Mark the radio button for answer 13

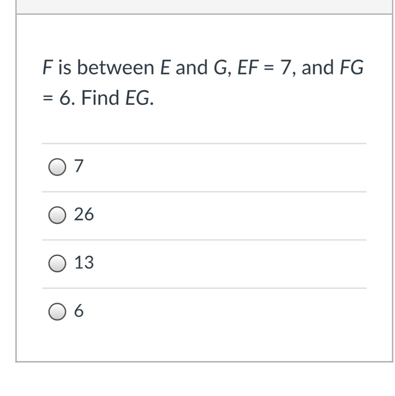tap(57, 264)
